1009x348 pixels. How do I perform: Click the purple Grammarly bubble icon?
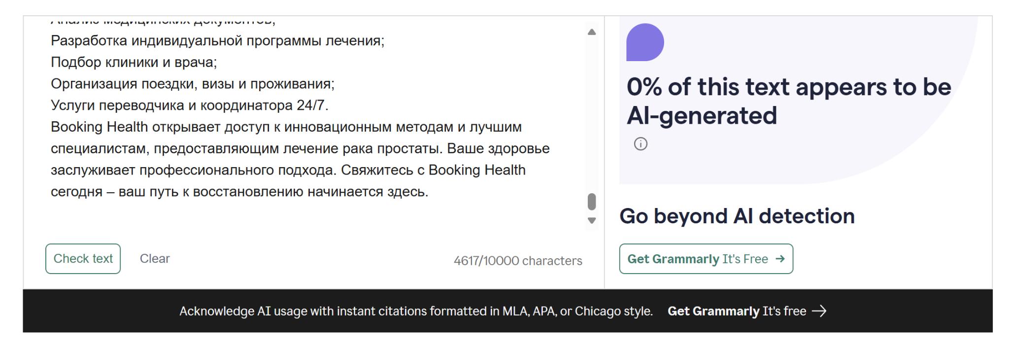point(645,42)
